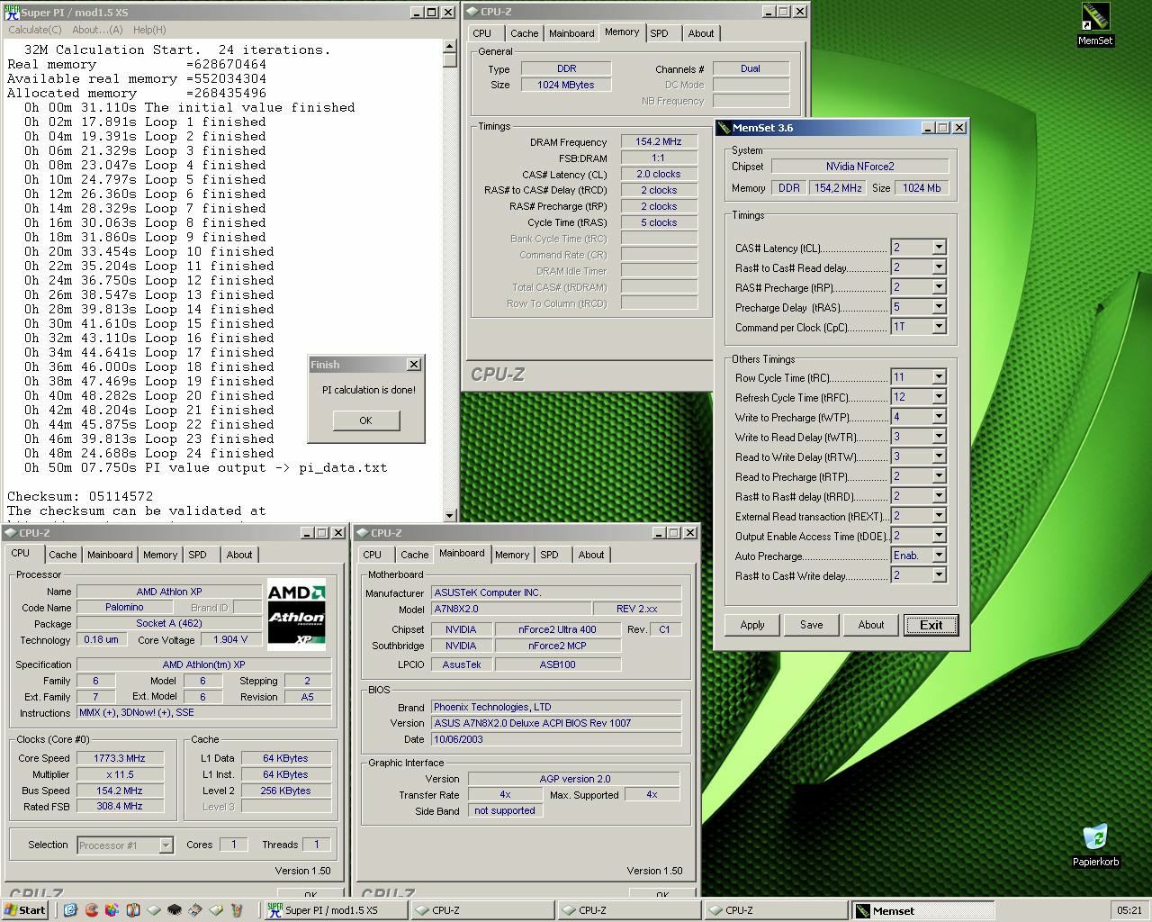
Task: Open SPD tab in CPU-Z Memory window
Action: tap(659, 33)
